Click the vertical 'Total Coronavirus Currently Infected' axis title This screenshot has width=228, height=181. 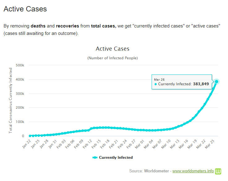[11, 100]
